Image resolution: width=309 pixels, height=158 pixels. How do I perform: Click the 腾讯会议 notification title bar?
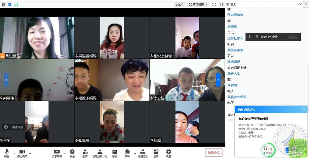[x=271, y=110]
